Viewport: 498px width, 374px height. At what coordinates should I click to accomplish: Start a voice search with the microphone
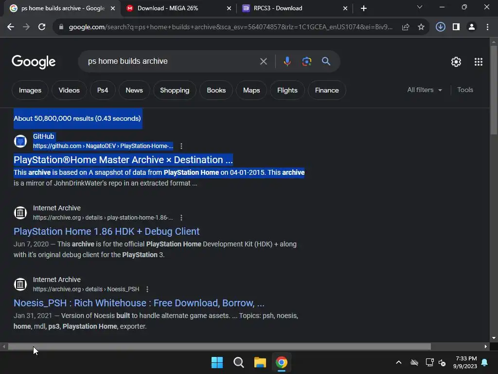coord(287,61)
